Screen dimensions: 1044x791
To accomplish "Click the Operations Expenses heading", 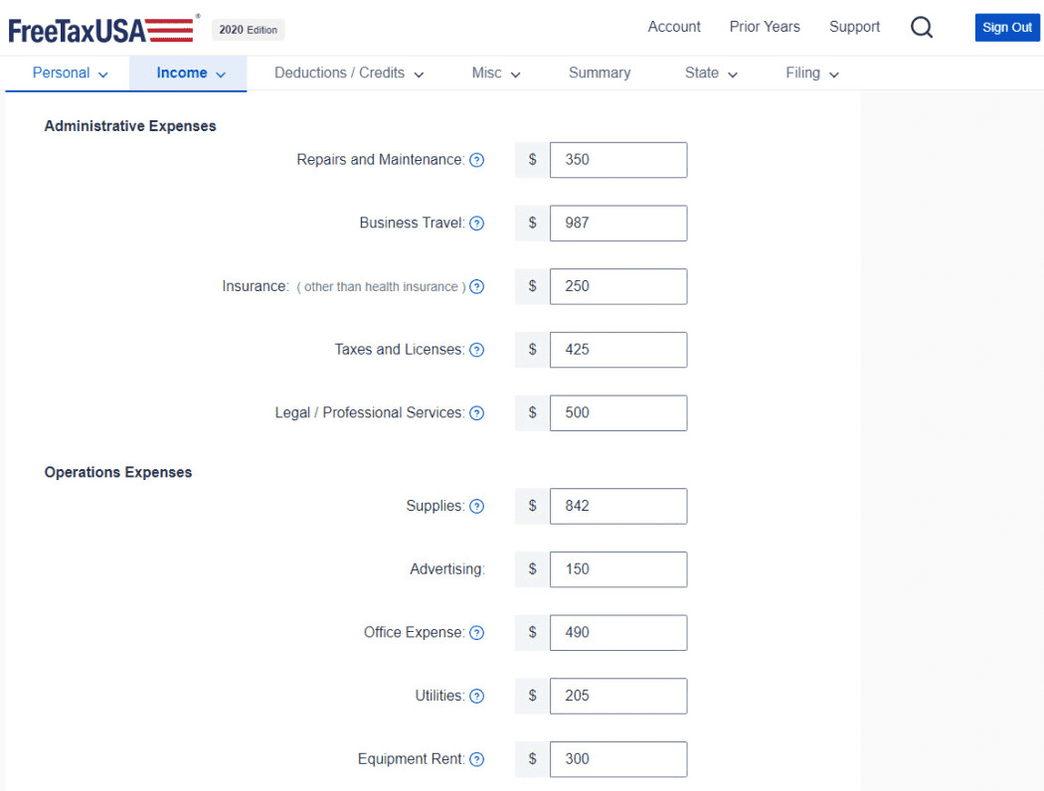I will [118, 472].
